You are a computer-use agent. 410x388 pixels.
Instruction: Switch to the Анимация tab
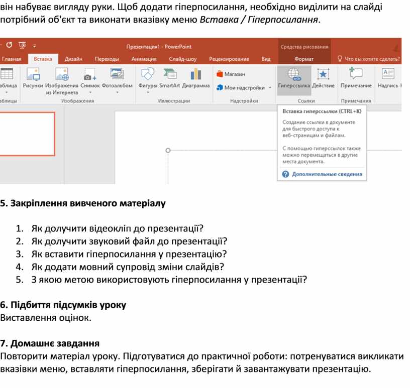pos(144,59)
